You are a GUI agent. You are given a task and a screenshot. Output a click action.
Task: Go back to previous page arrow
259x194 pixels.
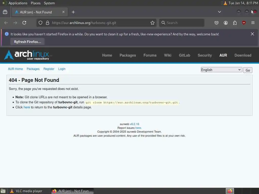pos(6,23)
